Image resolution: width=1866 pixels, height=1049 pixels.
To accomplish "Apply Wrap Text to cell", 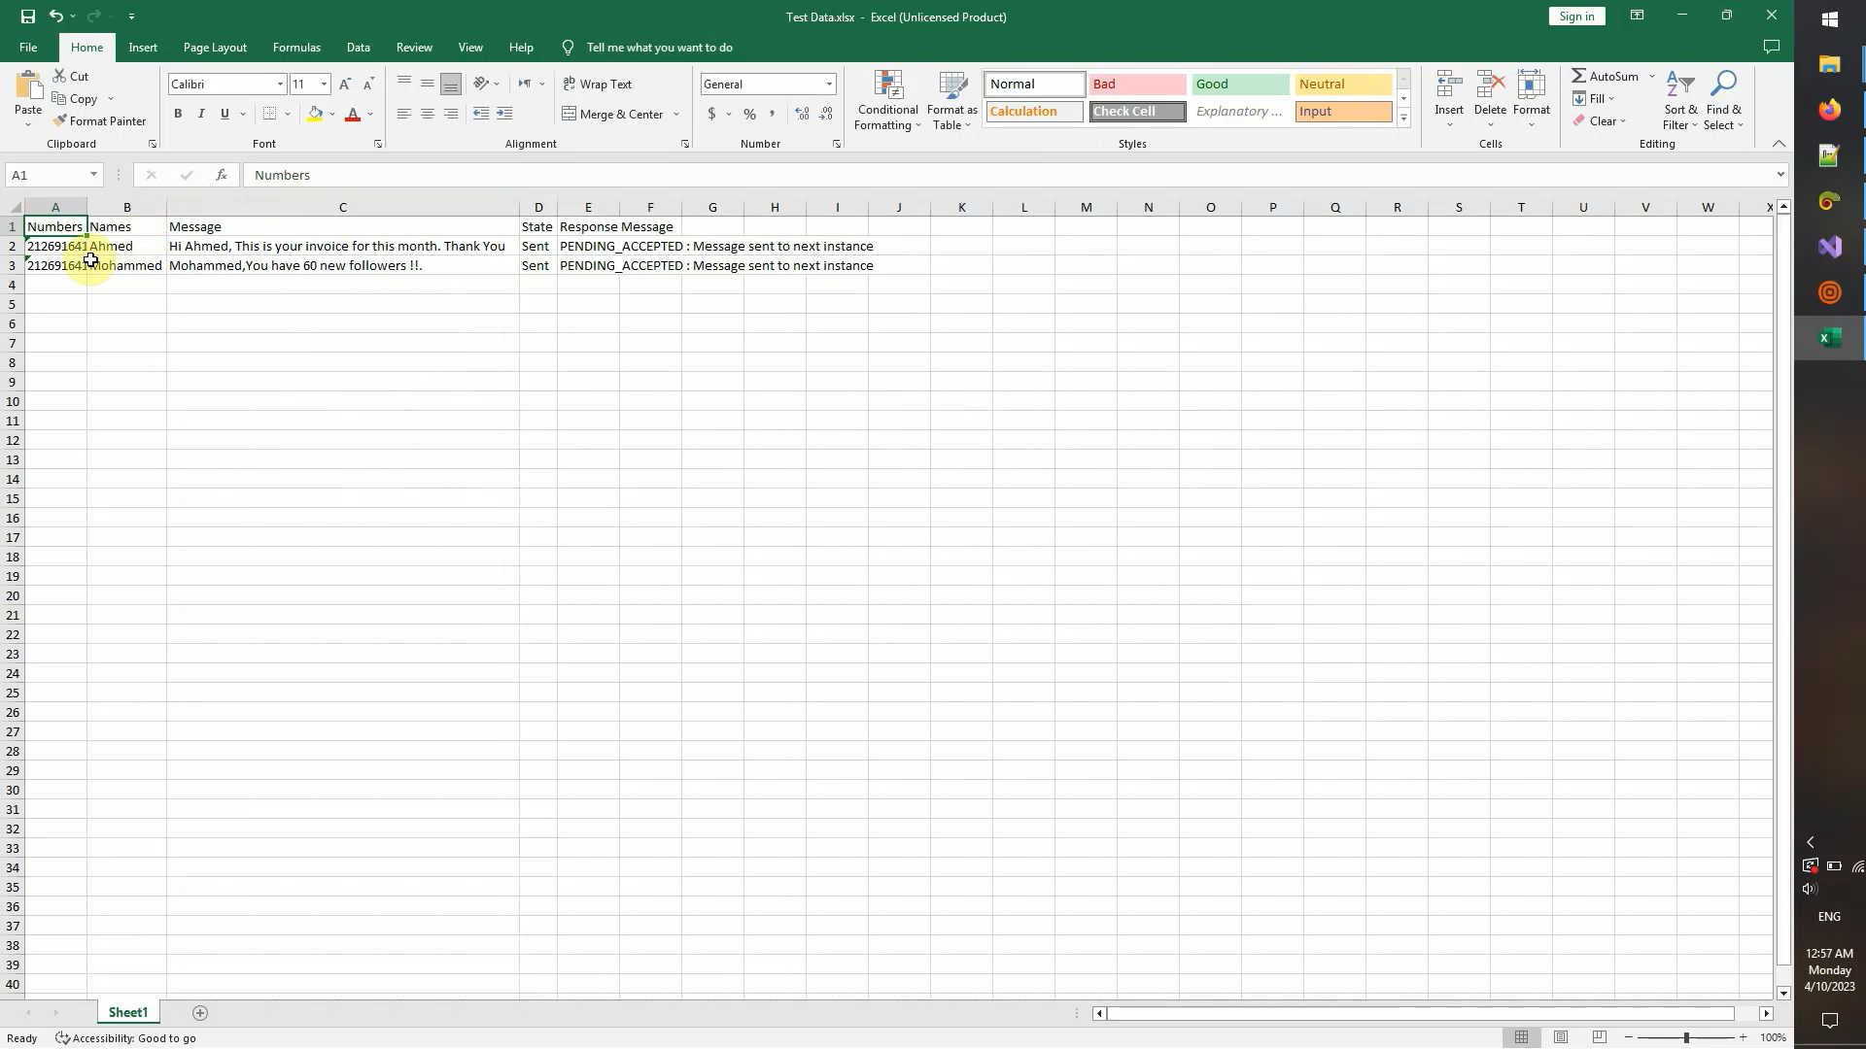I will pos(597,85).
